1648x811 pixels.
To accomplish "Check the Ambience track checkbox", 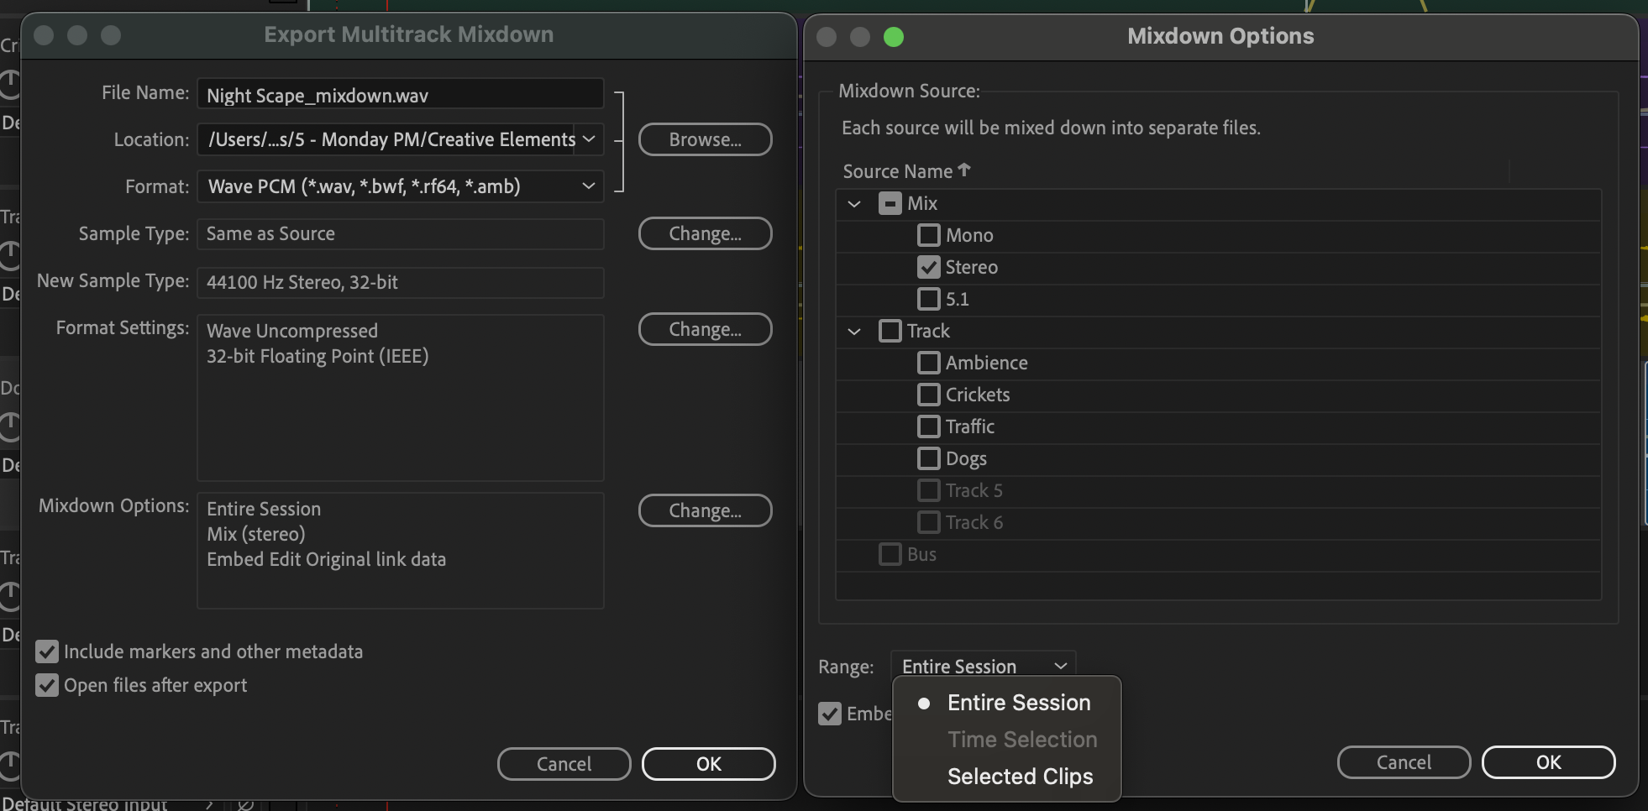I will 928,363.
